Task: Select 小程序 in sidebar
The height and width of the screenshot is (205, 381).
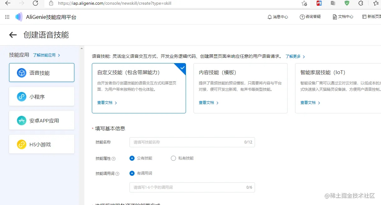Action: (x=42, y=97)
